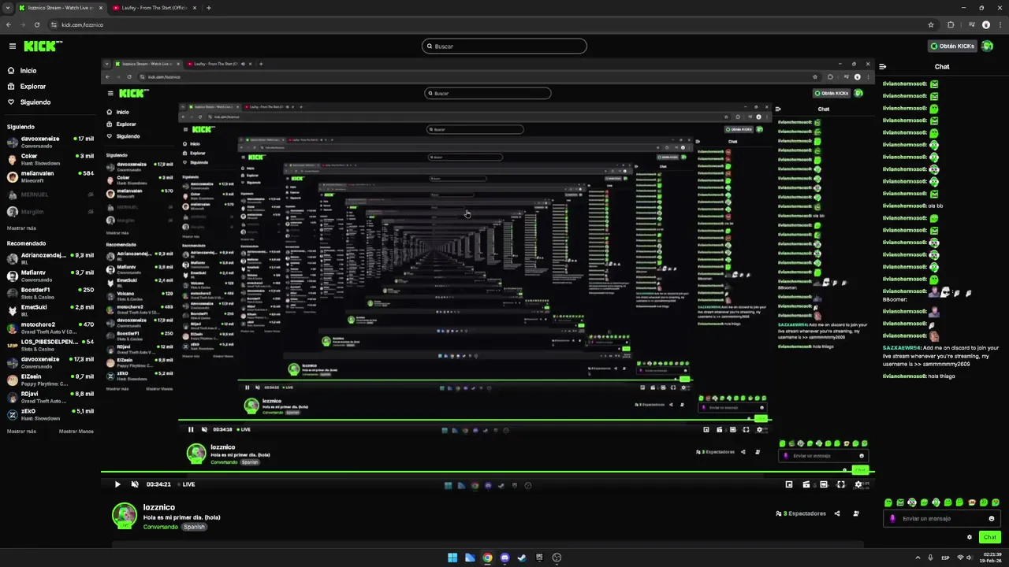This screenshot has width=1009, height=567.
Task: Open the Kick hamburger sidebar menu
Action: [x=12, y=46]
